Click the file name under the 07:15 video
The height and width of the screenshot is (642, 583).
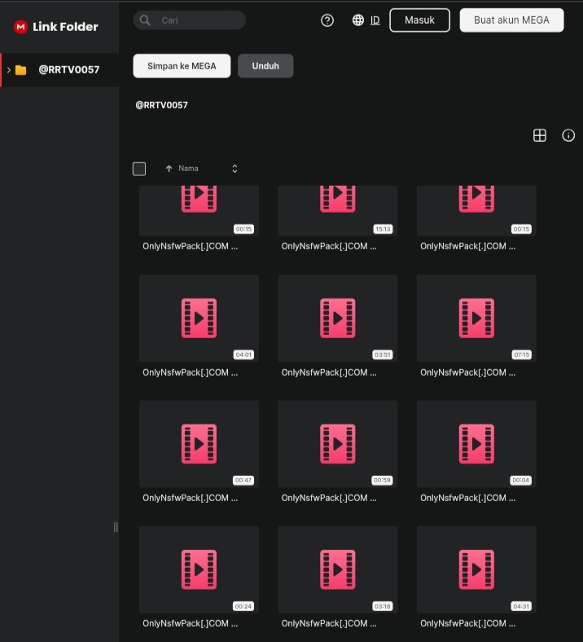tap(468, 372)
